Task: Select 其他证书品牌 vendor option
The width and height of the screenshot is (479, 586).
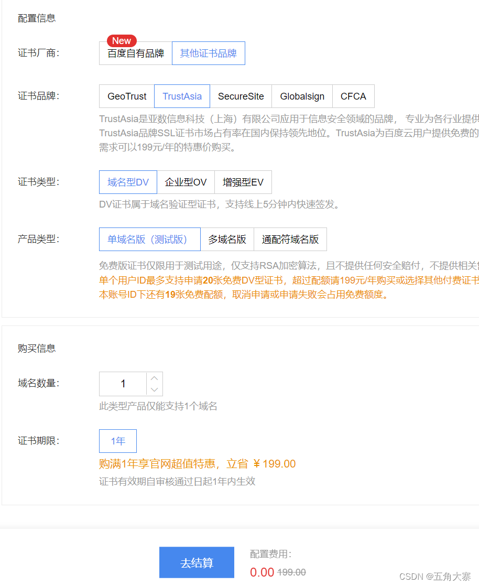Action: (209, 53)
